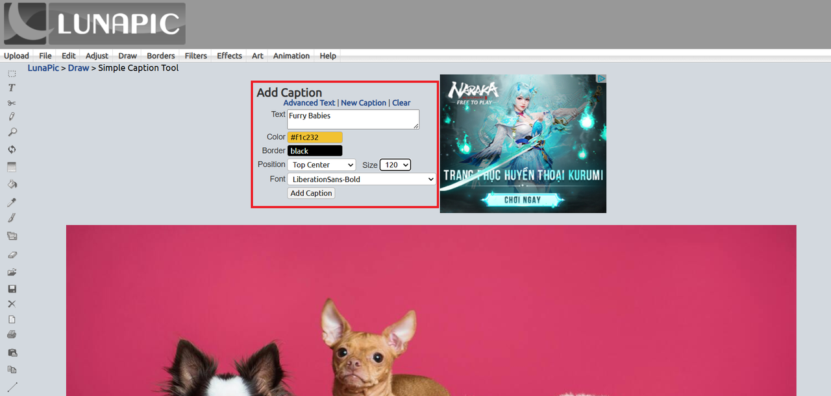831x396 pixels.
Task: Open image using the folder icon
Action: coord(12,272)
